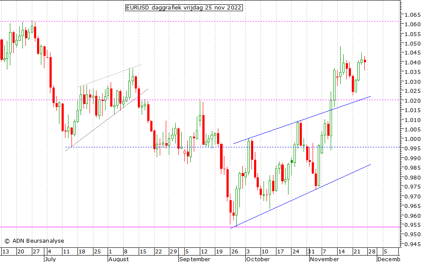Click the 0.945 price axis label
The image size is (422, 262).
click(413, 244)
